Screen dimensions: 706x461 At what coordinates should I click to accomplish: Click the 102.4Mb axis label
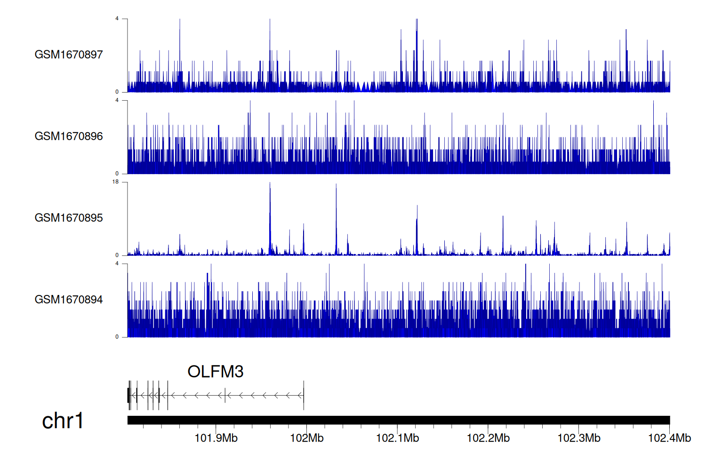pos(669,438)
